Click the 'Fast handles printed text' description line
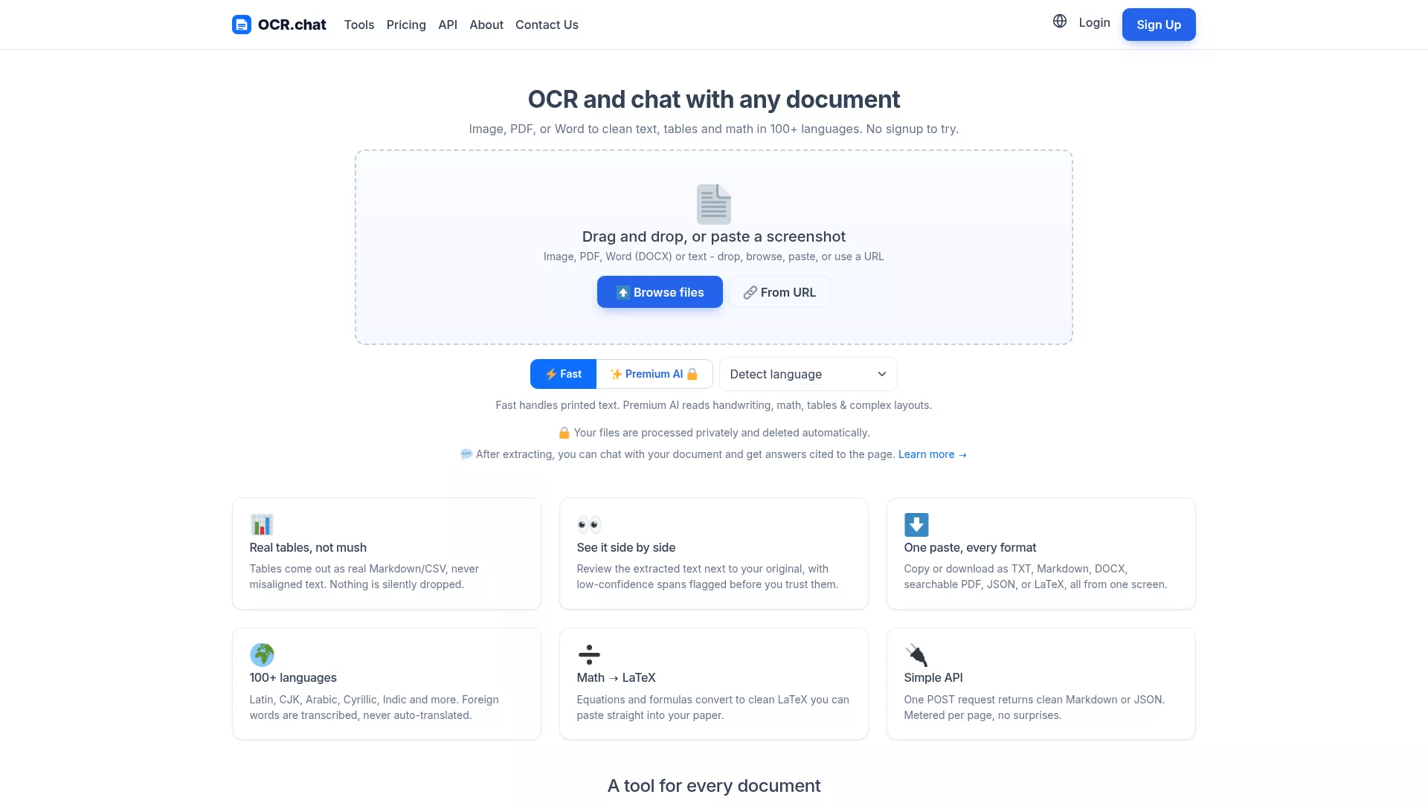1428x803 pixels. point(714,405)
